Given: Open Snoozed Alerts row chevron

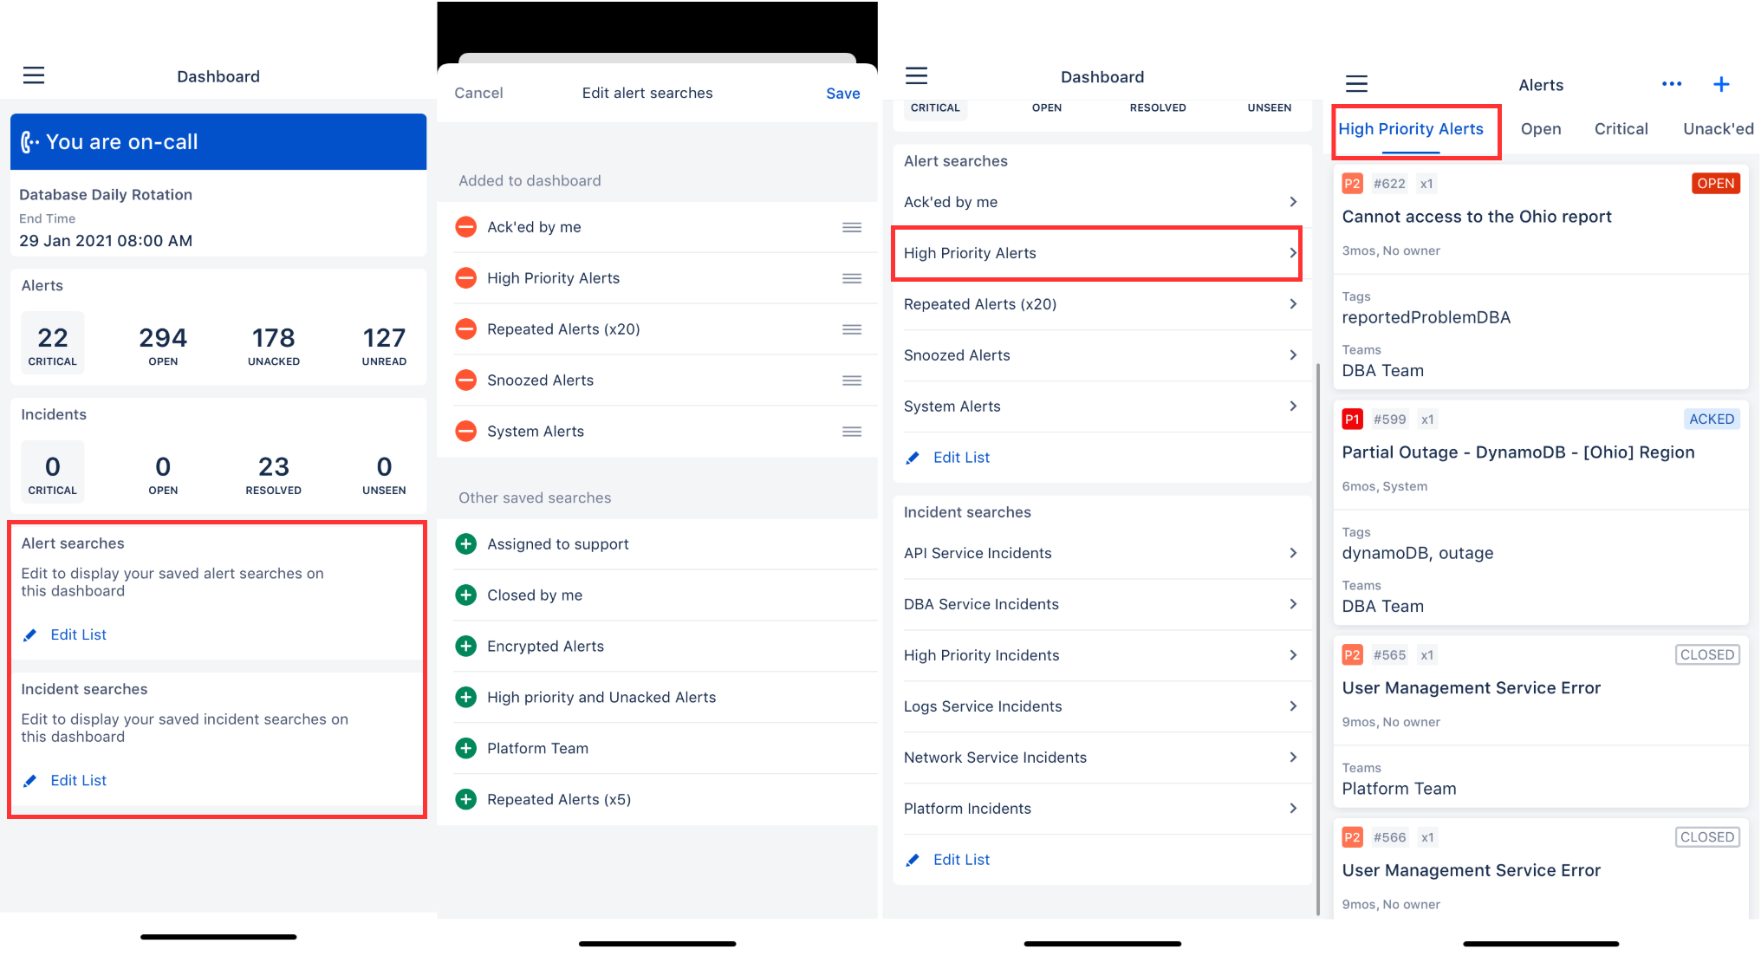Looking at the screenshot, I should (1293, 355).
